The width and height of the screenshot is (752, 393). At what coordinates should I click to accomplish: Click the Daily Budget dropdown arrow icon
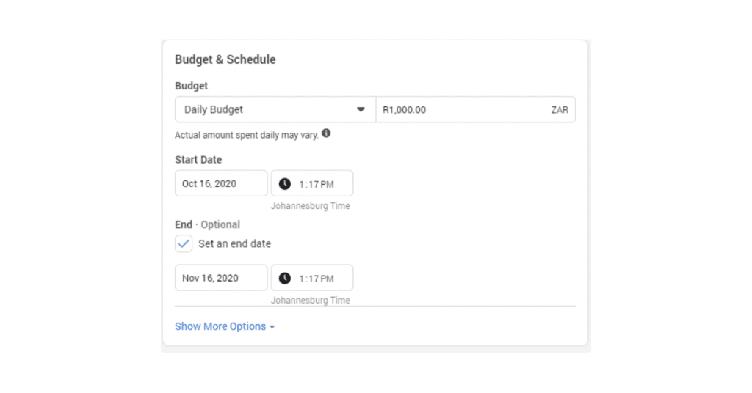click(x=361, y=110)
